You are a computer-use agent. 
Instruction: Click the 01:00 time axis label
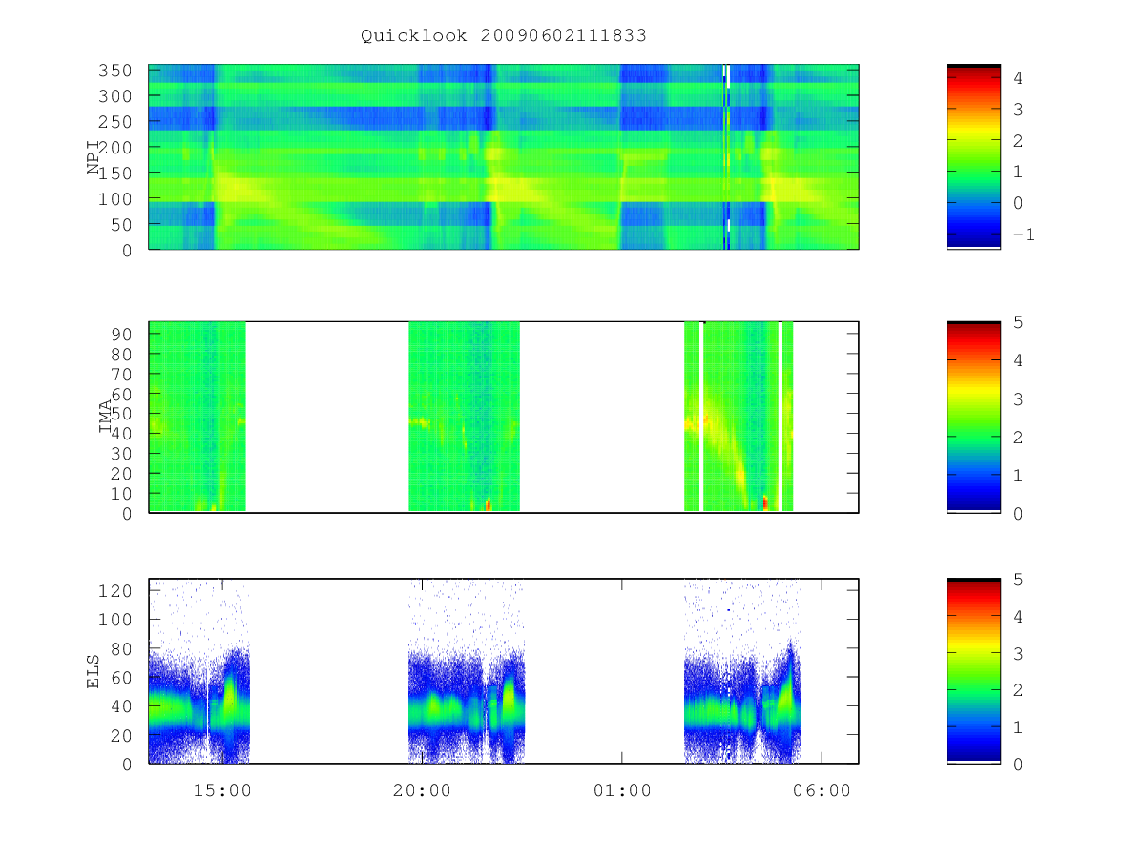622,790
